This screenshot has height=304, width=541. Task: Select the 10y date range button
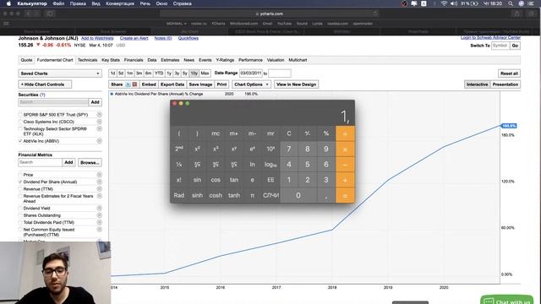tap(194, 73)
